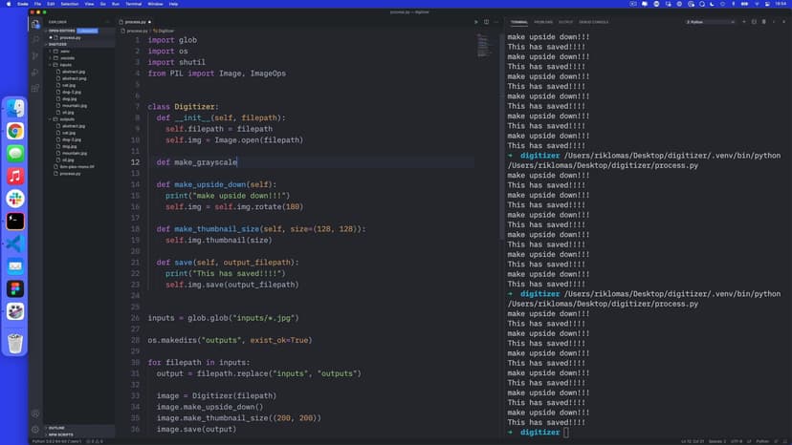This screenshot has height=445, width=792.
Task: Expand the Outline section
Action: [x=55, y=428]
